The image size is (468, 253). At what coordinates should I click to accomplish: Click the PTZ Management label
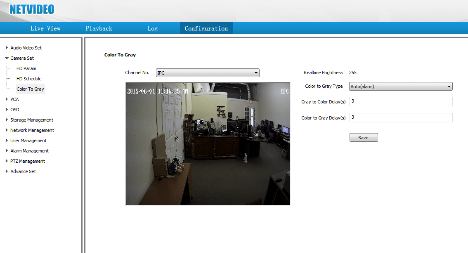click(28, 161)
